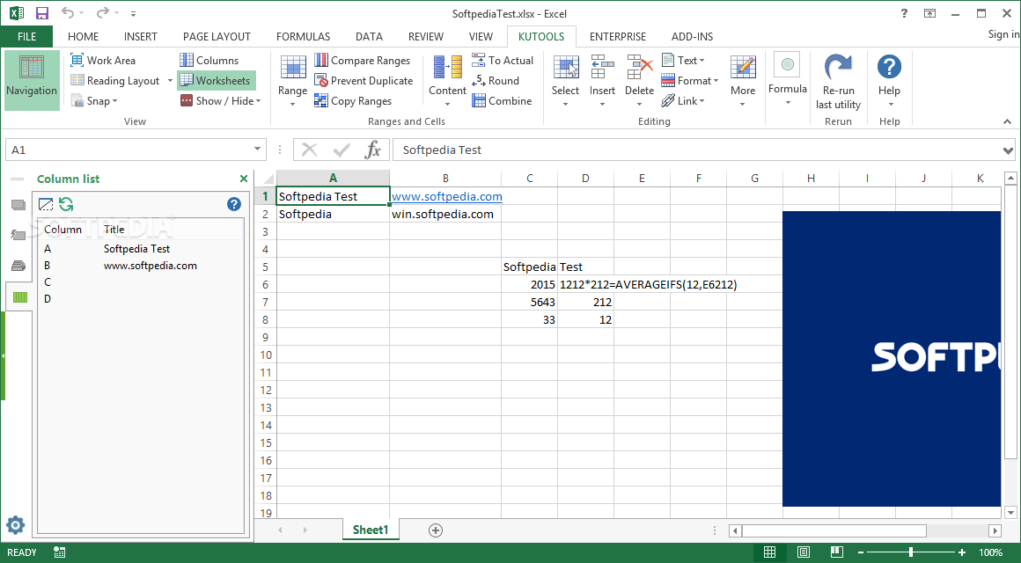Image resolution: width=1021 pixels, height=563 pixels.
Task: Open the More editing tools menu
Action: [x=743, y=81]
